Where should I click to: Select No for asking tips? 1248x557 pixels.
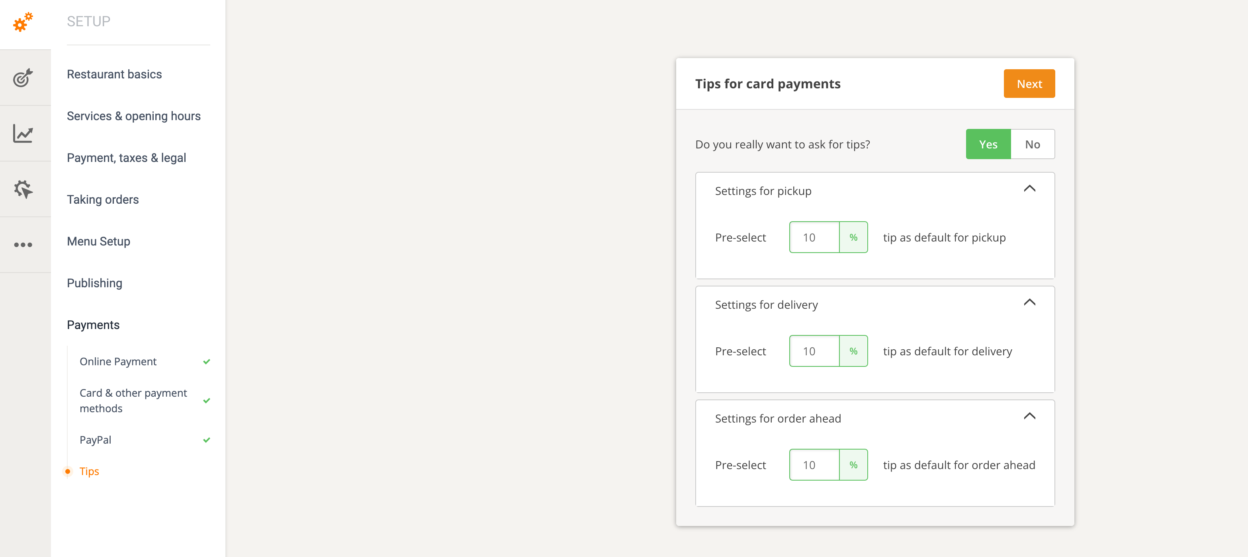[1033, 144]
